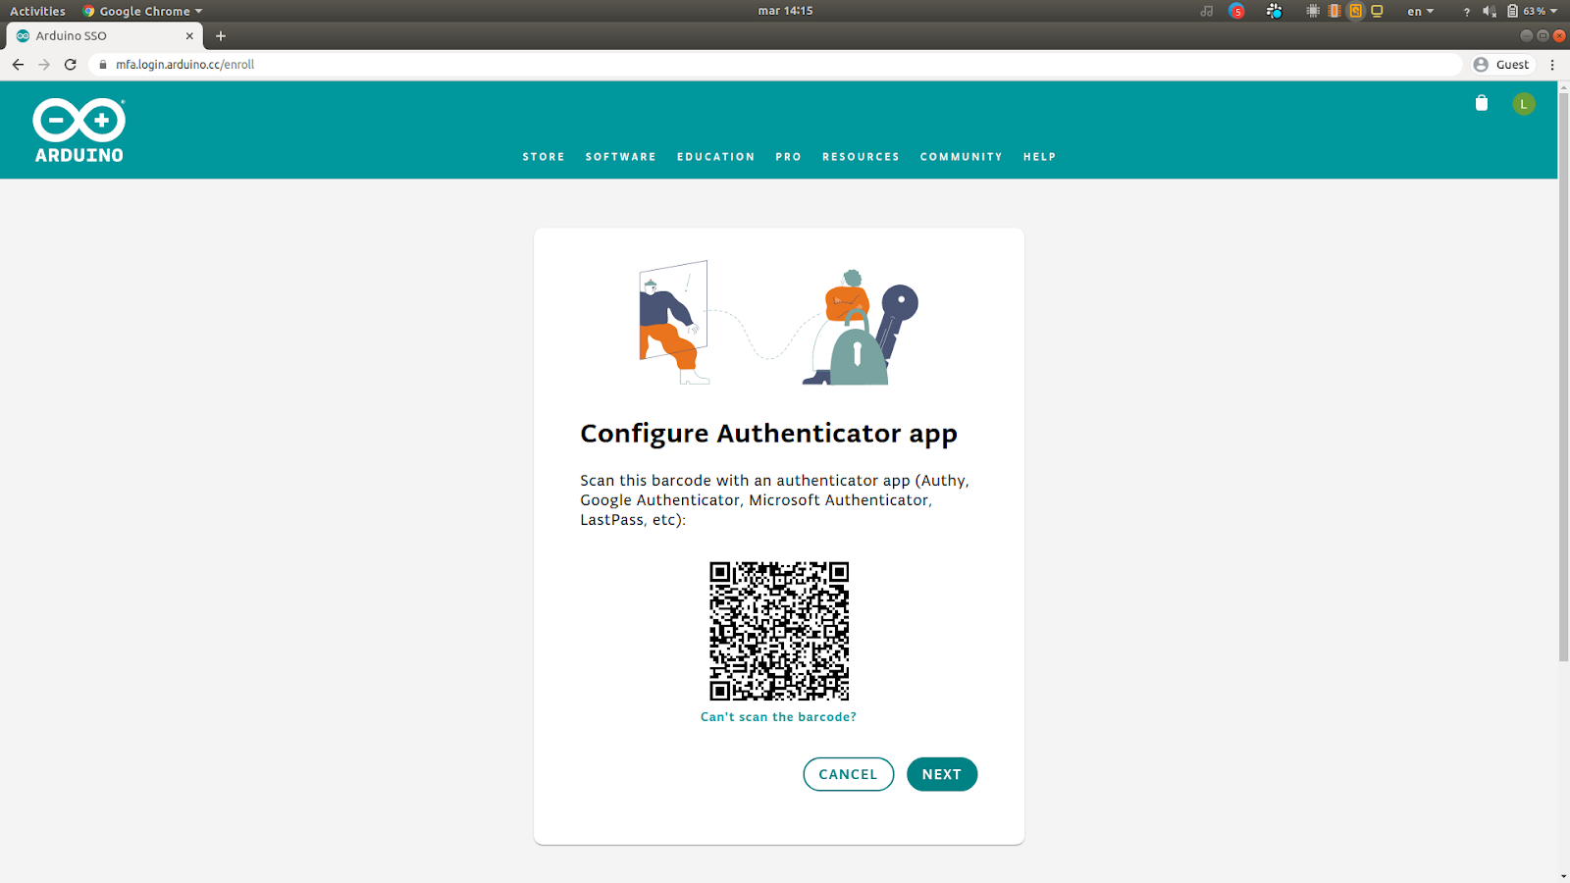Click the QR code image
Image resolution: width=1570 pixels, height=883 pixels.
pos(779,631)
